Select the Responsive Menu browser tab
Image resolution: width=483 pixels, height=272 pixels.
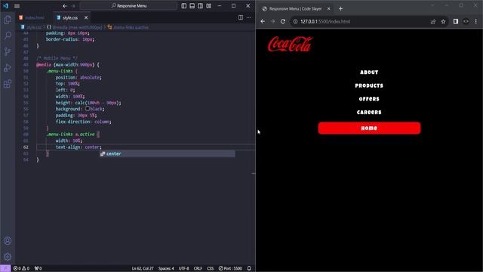(x=295, y=8)
